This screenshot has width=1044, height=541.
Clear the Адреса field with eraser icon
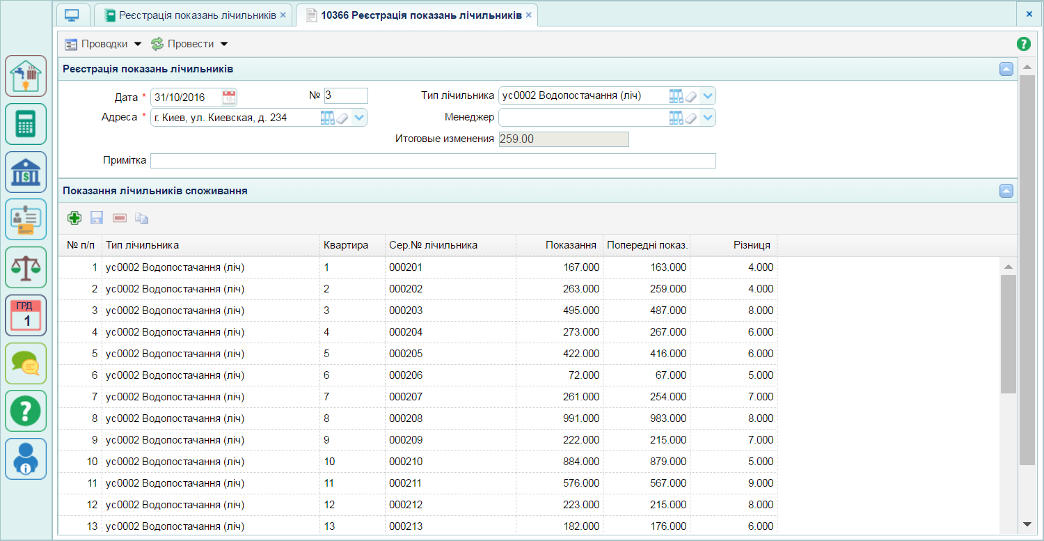tap(342, 118)
